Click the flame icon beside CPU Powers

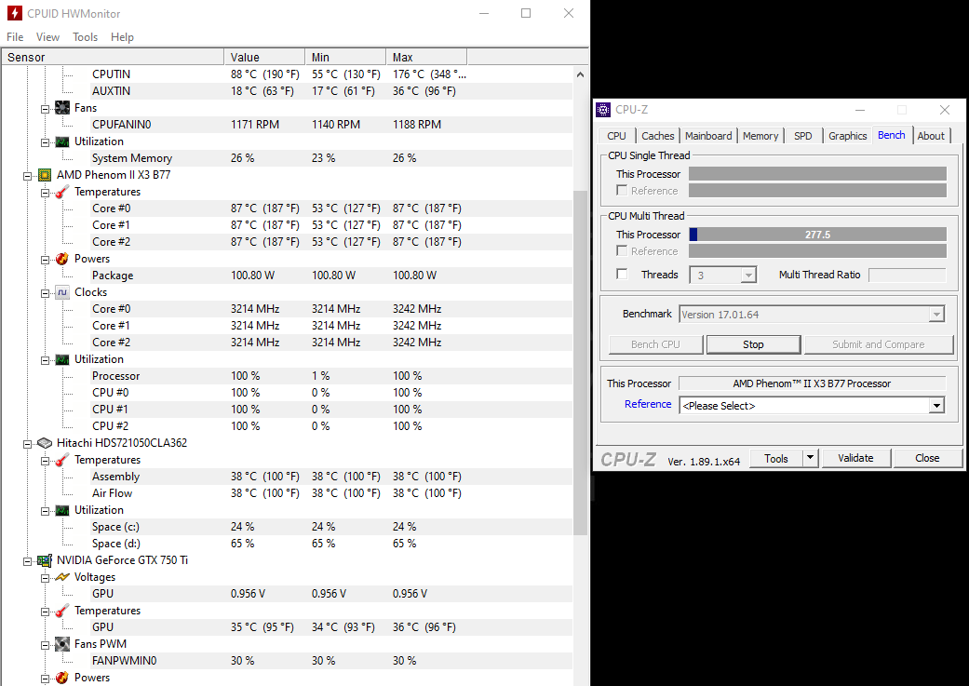point(62,259)
